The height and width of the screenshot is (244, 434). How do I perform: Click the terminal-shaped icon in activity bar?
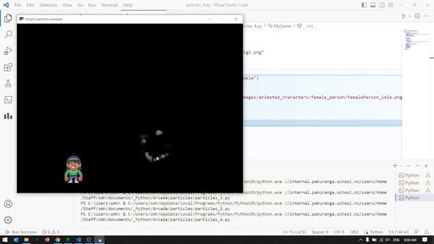pos(8,100)
